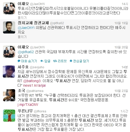Viewport: 130px width, 132px height.
Task: Open the @patriamea username handle
Action: click(35, 91)
